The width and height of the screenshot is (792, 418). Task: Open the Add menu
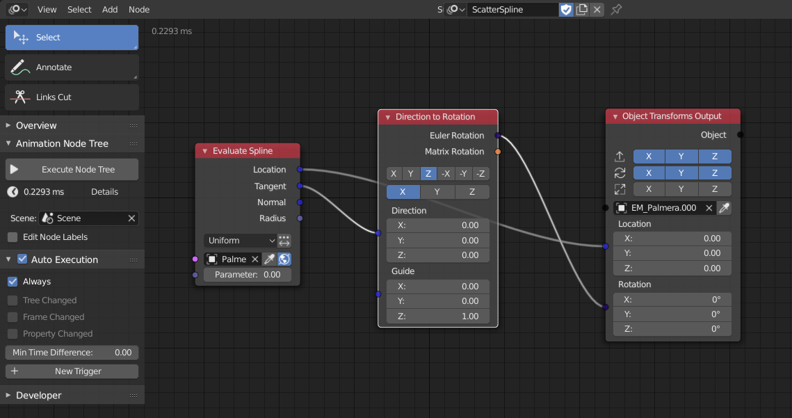click(110, 9)
